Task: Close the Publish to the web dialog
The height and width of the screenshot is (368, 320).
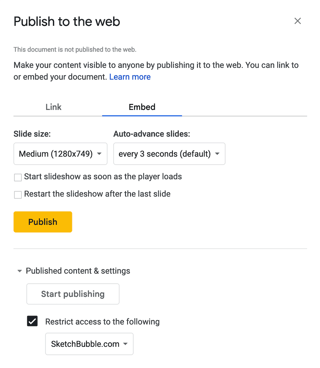Action: [x=298, y=21]
